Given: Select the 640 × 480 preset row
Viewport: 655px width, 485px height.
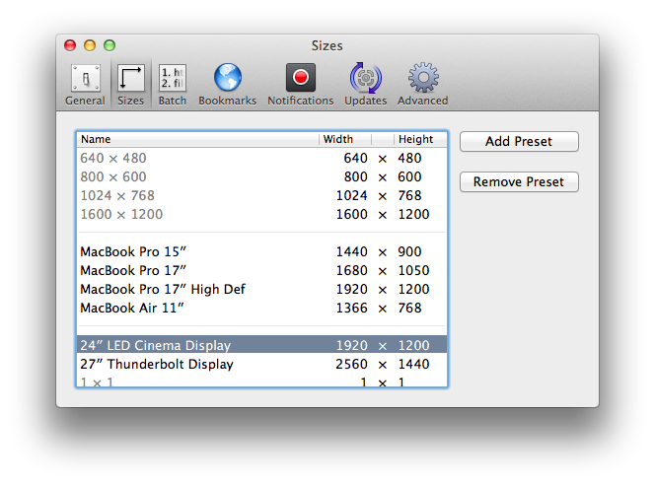Looking at the screenshot, I should point(262,158).
